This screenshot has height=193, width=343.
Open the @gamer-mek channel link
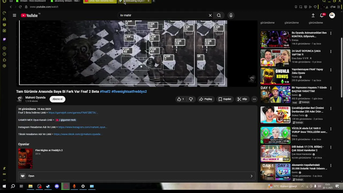pos(66,120)
